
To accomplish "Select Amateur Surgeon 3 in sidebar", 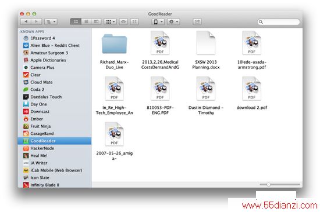I will pos(55,53).
